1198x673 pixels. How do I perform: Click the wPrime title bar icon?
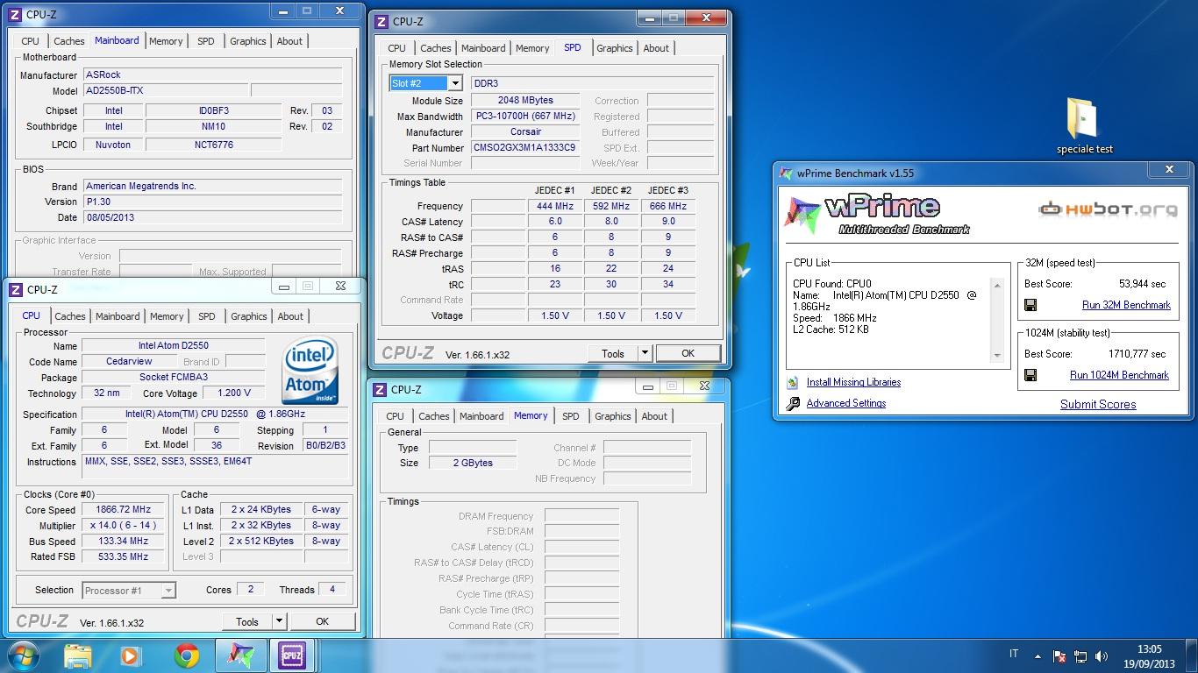point(787,174)
